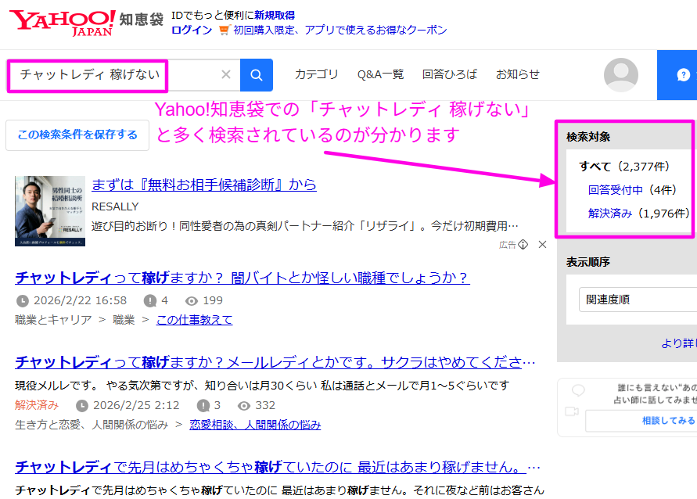Close the RESALLY advertisement
Screen dimensions: 697x499
pos(542,244)
